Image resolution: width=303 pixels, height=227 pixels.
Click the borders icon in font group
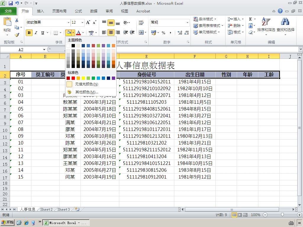56,33
